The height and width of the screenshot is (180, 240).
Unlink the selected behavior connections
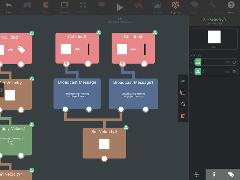click(x=183, y=104)
